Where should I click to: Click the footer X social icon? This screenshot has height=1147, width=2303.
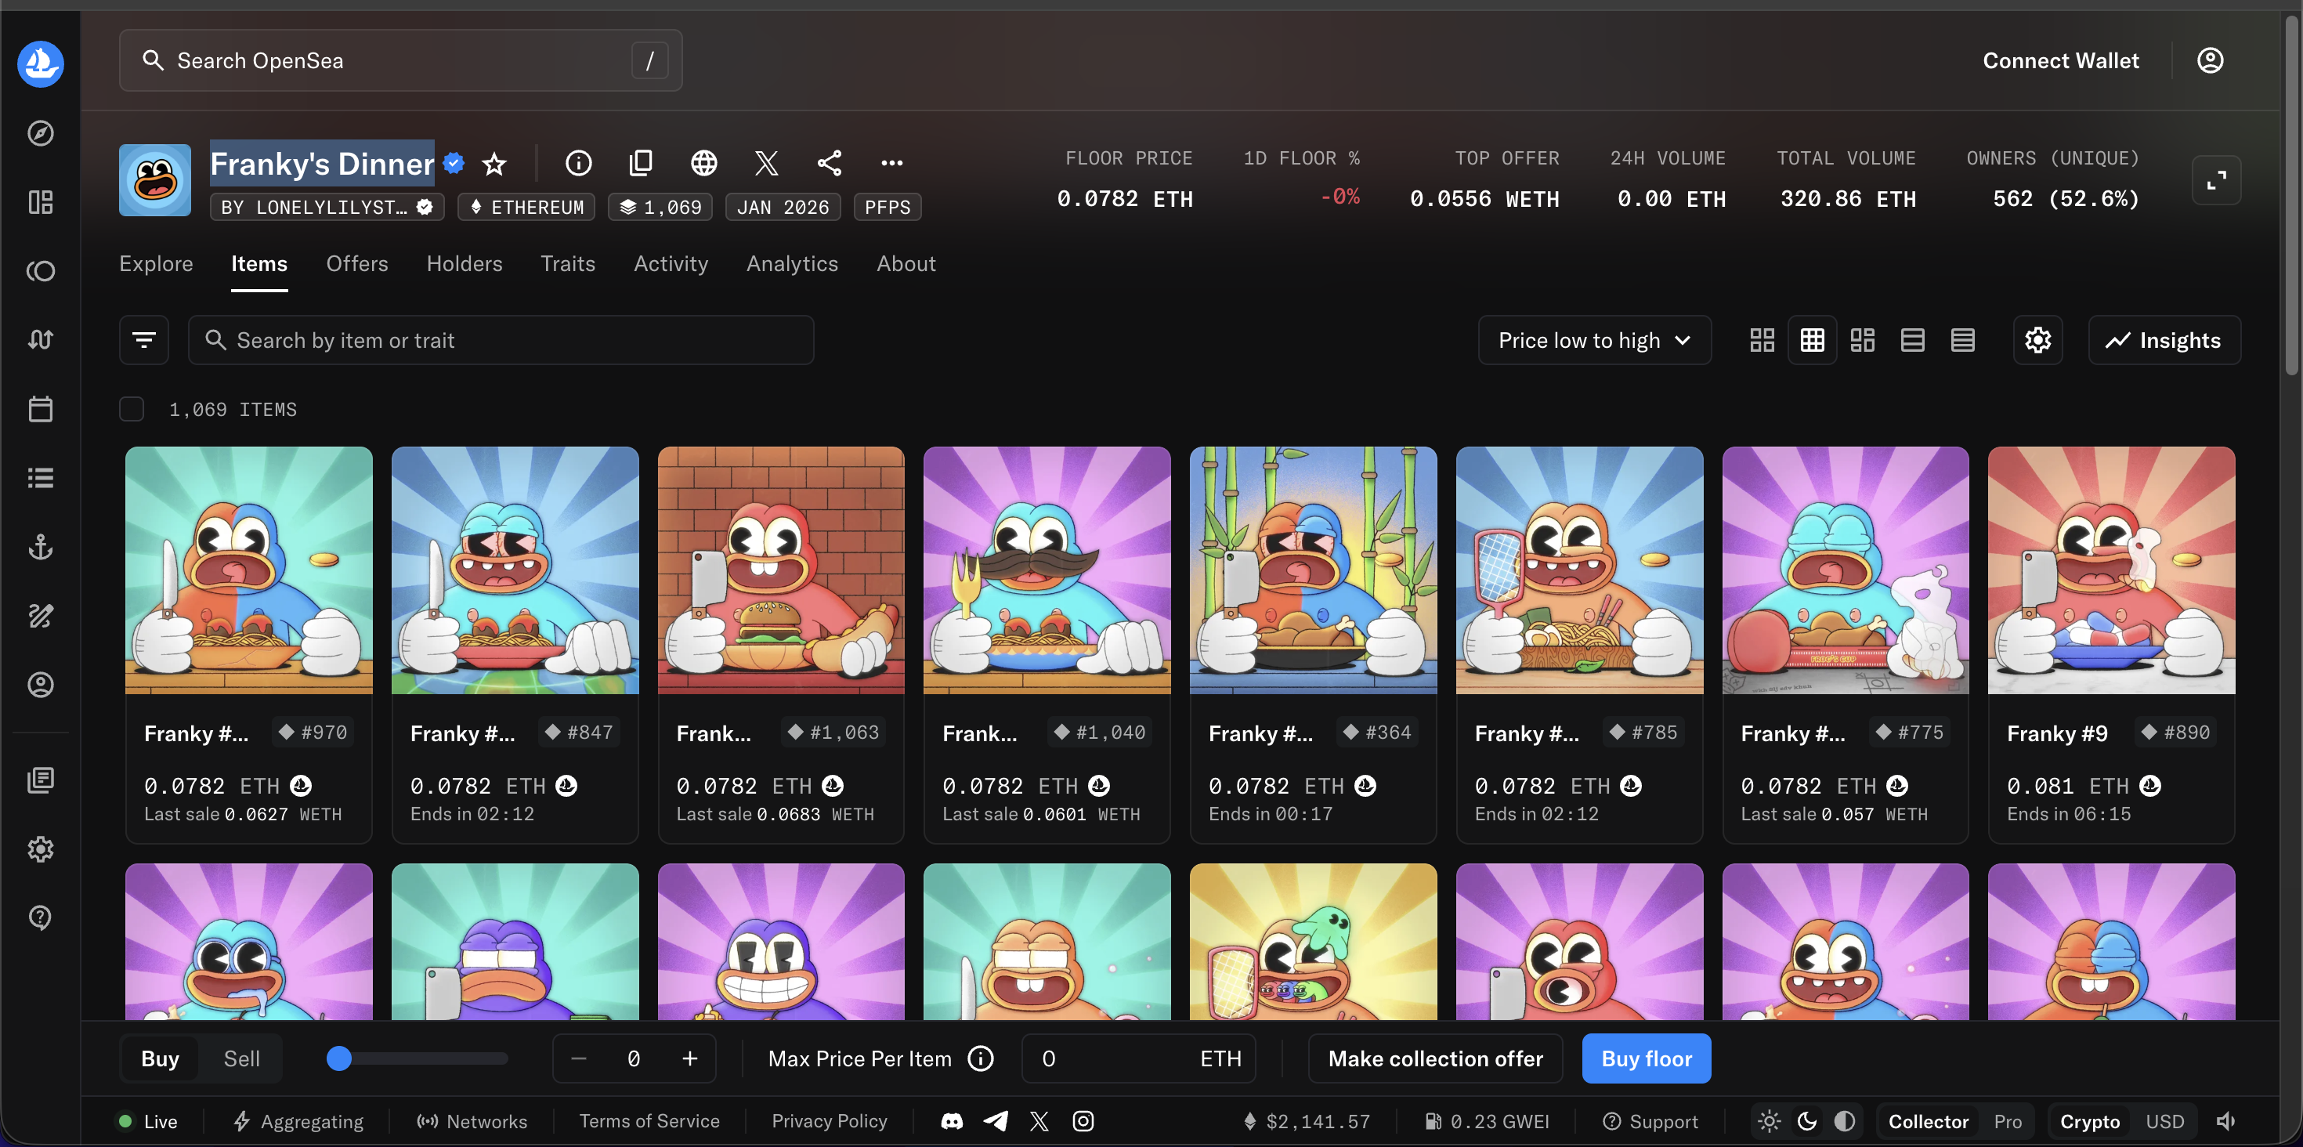(1039, 1121)
